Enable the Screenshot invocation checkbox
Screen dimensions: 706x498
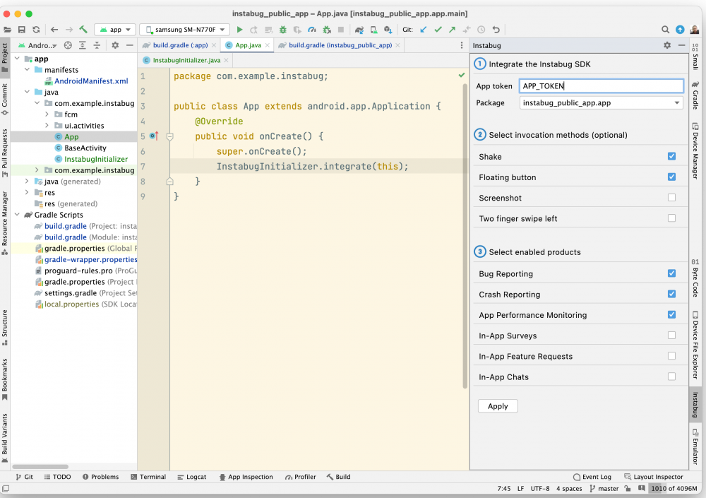pyautogui.click(x=671, y=197)
